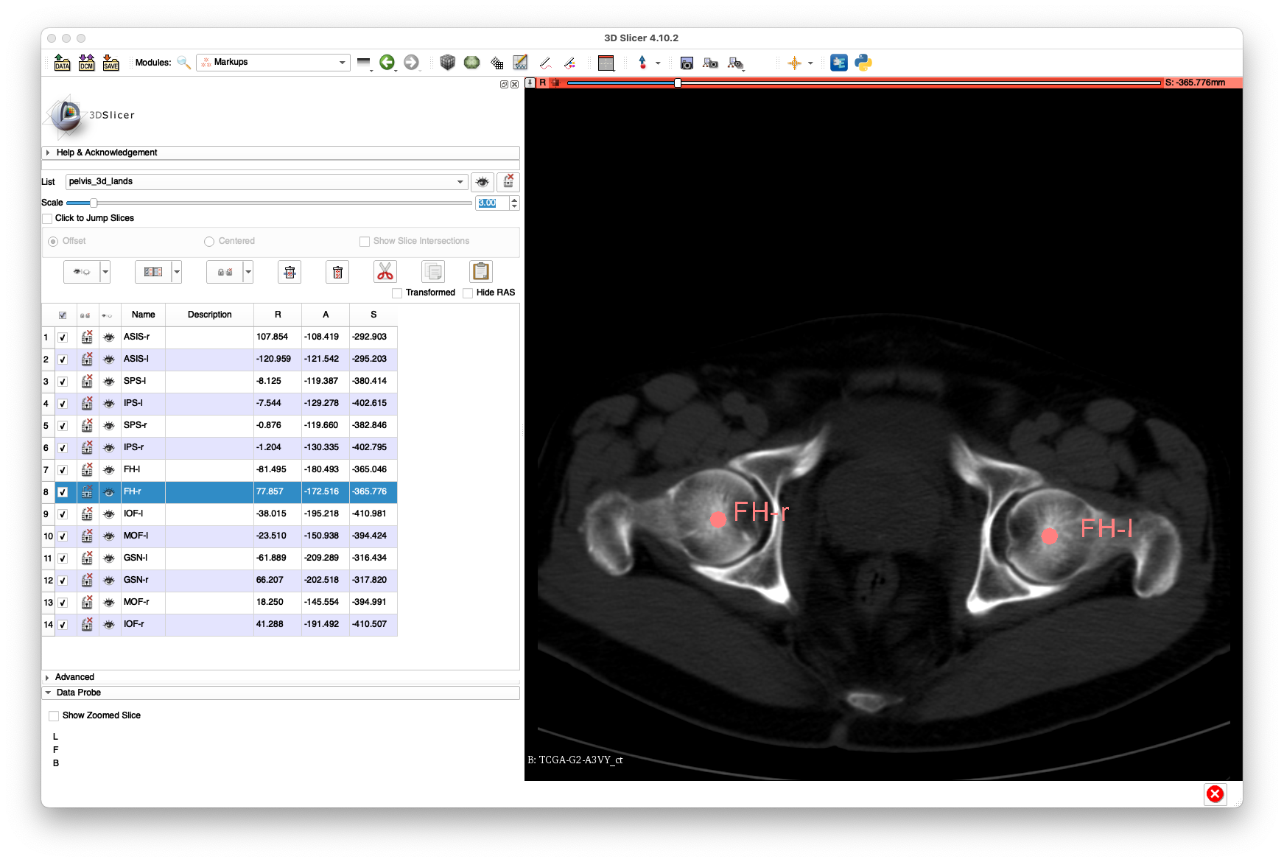This screenshot has height=862, width=1284.
Task: Open the Volume Rendering cube module
Action: click(447, 63)
